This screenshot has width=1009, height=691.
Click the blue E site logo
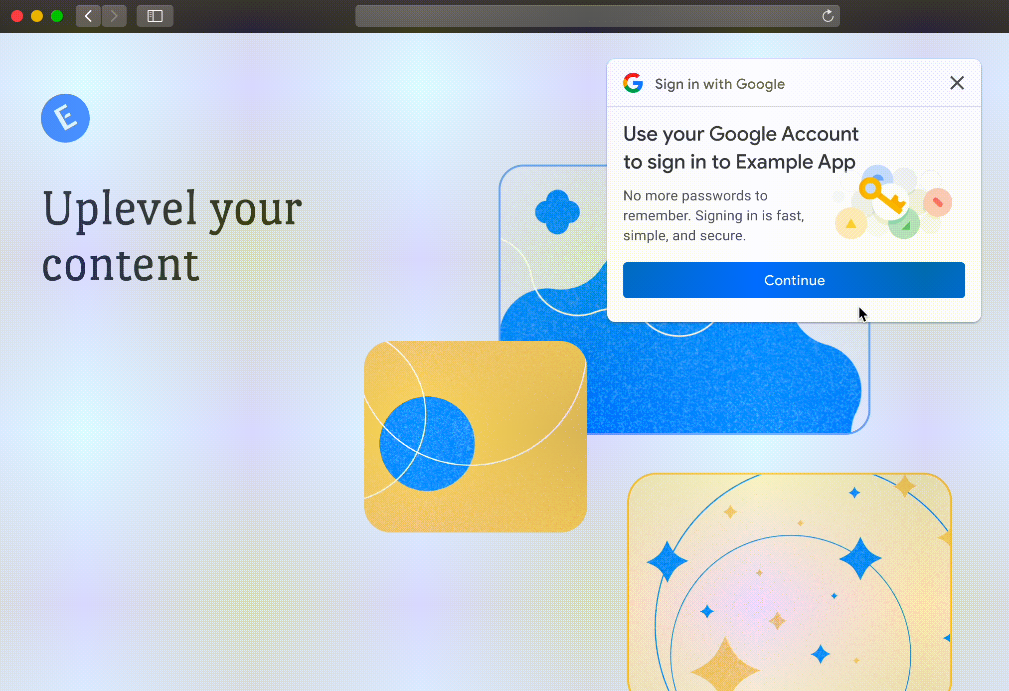coord(65,118)
